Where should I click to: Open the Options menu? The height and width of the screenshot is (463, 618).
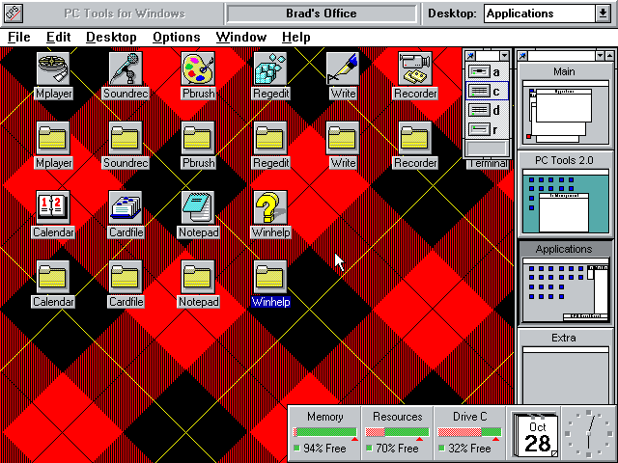[176, 37]
